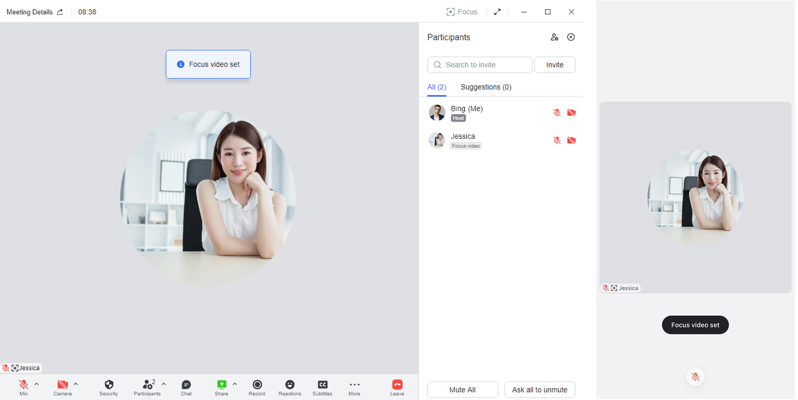This screenshot has width=798, height=400.
Task: Expand the meeting to full screen
Action: (x=497, y=11)
